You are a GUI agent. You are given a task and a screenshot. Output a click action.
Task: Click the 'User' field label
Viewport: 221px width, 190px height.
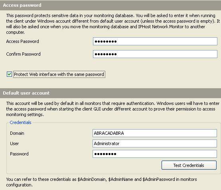[x=14, y=143]
